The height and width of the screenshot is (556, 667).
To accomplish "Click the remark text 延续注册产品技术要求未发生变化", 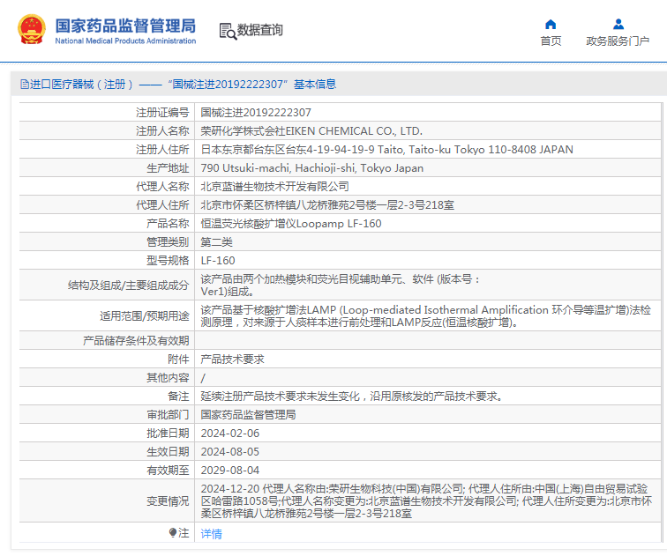I will [352, 397].
